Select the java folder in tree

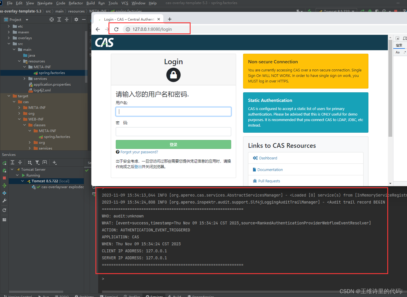[32, 55]
